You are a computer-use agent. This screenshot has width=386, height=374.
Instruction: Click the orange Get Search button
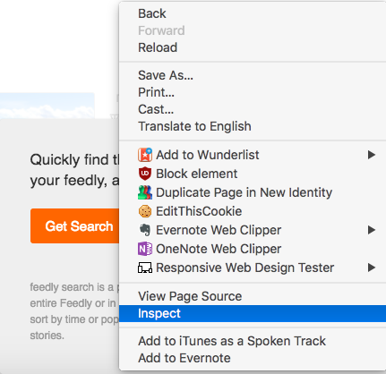click(x=75, y=226)
